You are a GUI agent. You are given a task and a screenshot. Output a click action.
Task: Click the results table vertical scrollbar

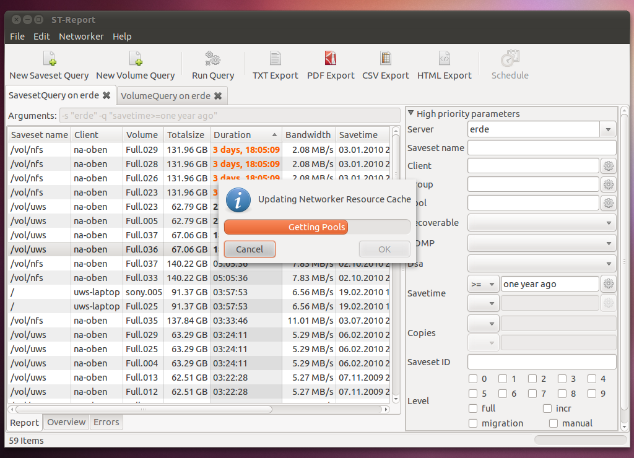[x=396, y=265]
